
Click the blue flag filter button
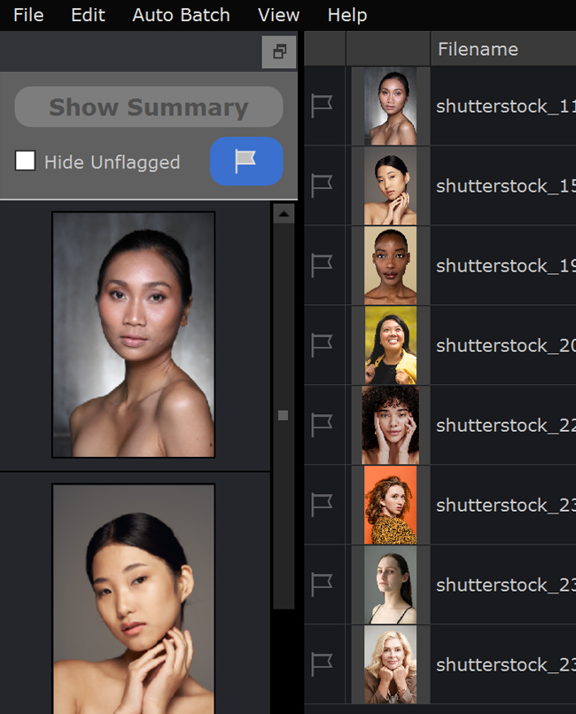click(x=246, y=161)
